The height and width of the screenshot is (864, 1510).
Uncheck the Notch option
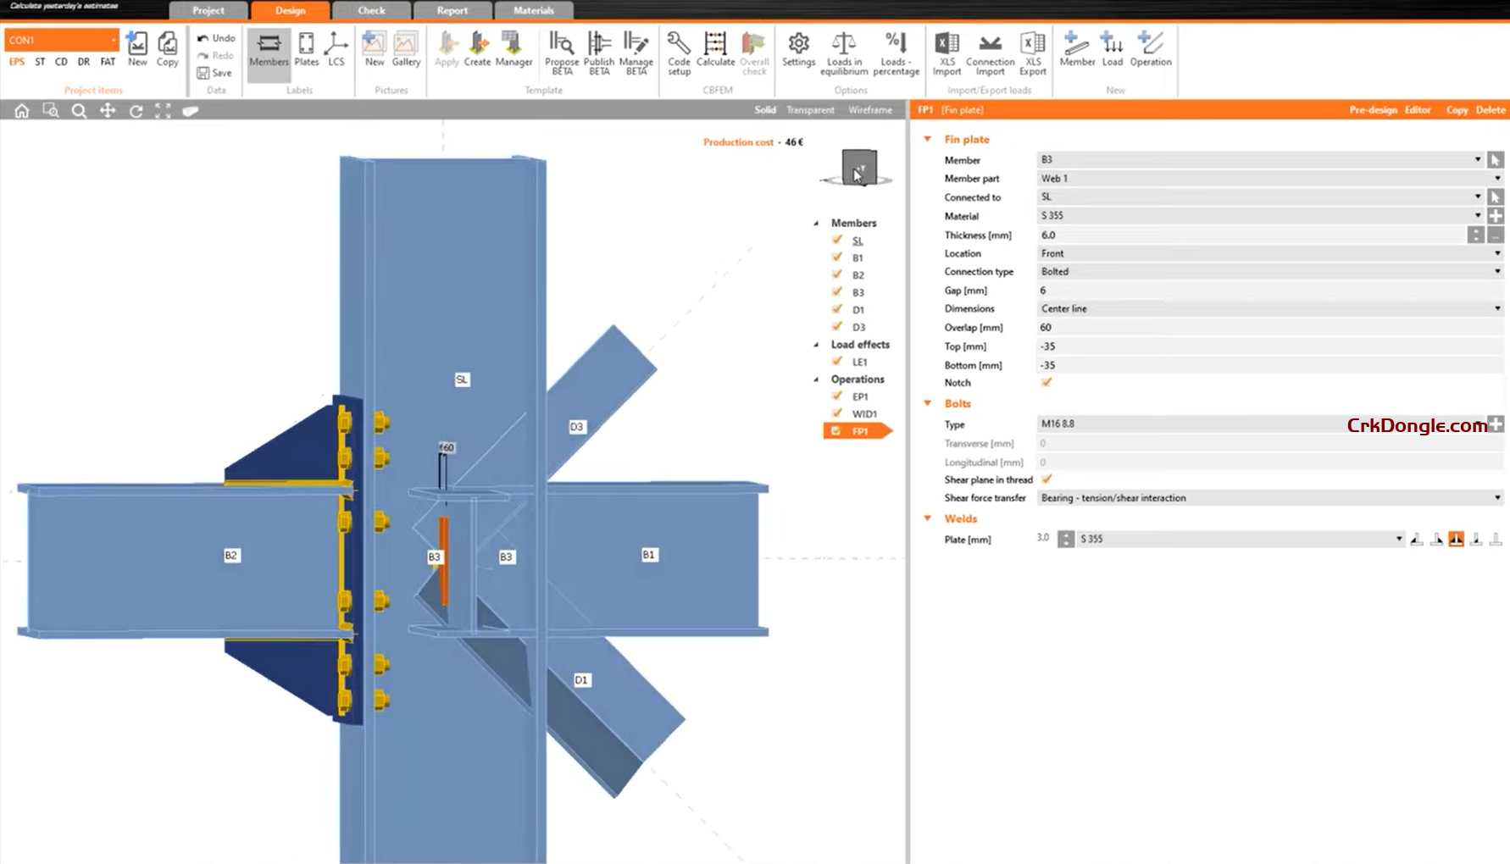[1046, 382]
